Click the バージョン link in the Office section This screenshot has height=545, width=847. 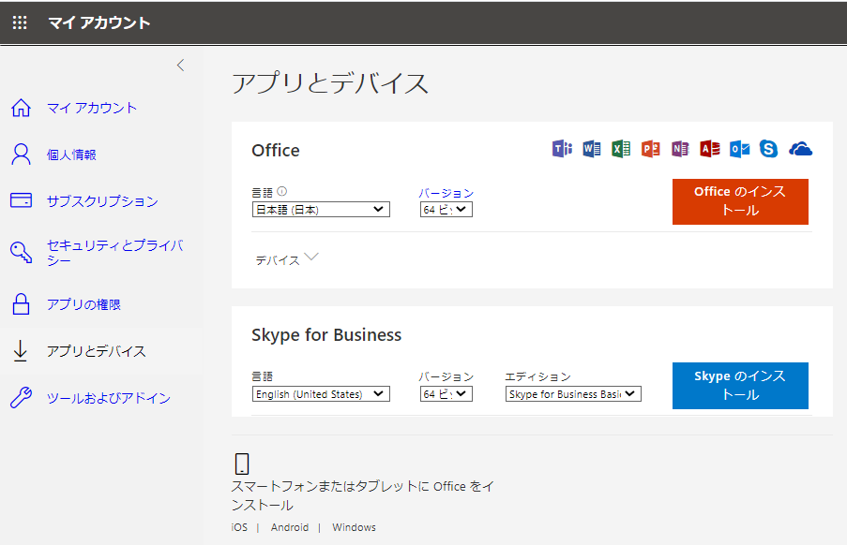click(446, 193)
